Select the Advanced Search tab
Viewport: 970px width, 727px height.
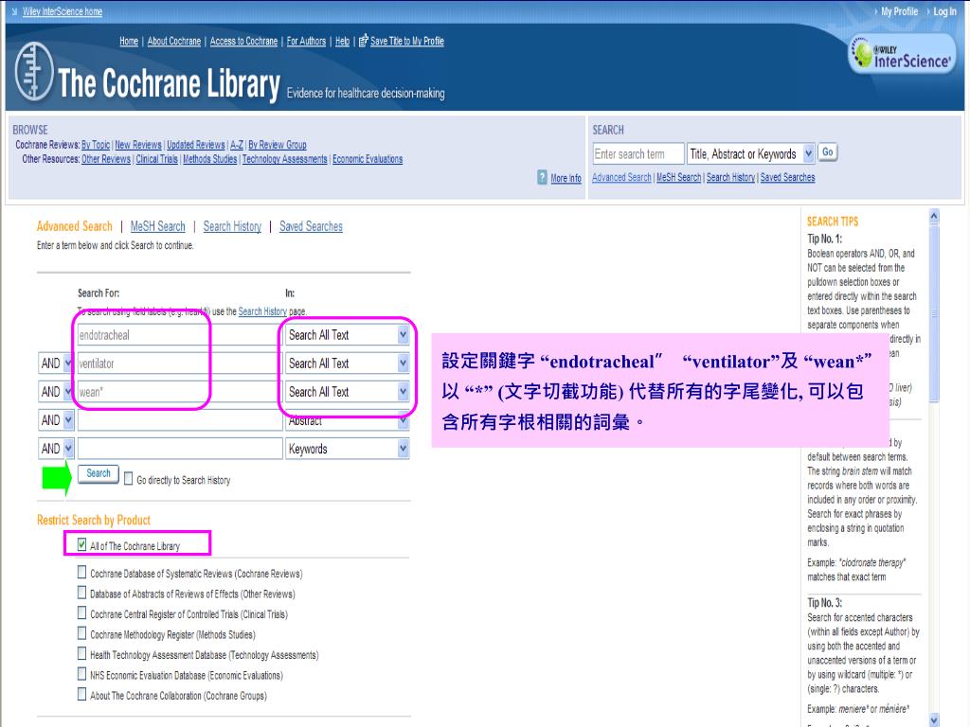(75, 226)
